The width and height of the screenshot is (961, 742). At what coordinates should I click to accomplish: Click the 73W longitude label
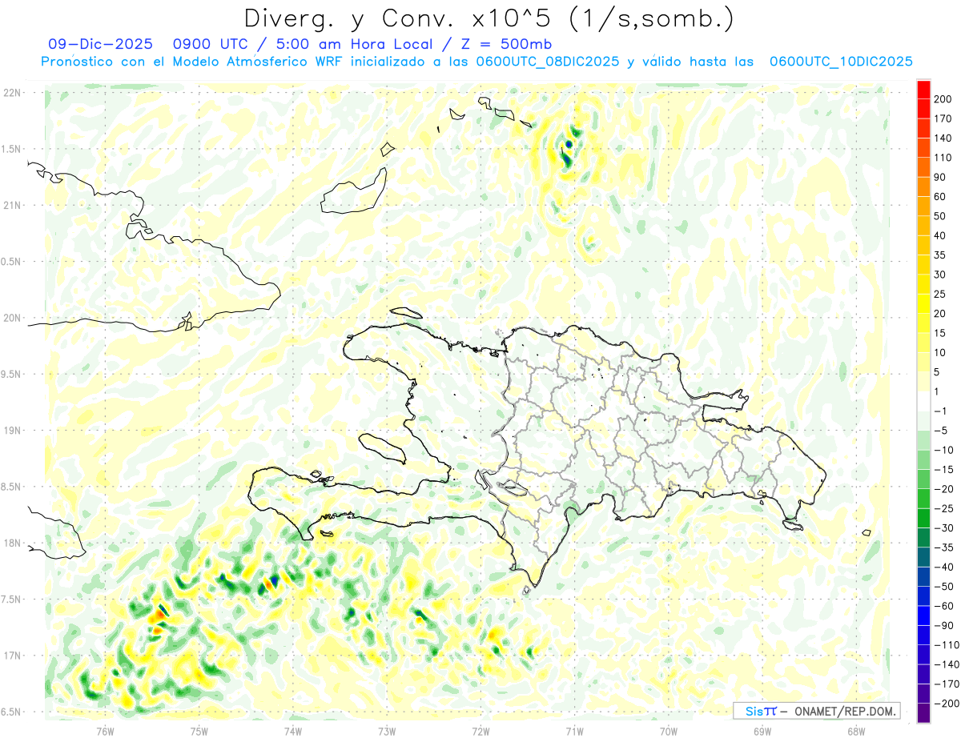387,731
